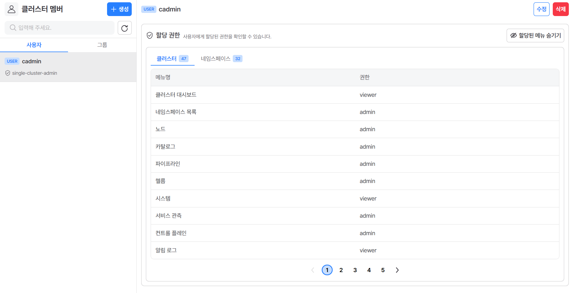Click the shield check icon next to 할당 권한

click(x=150, y=35)
